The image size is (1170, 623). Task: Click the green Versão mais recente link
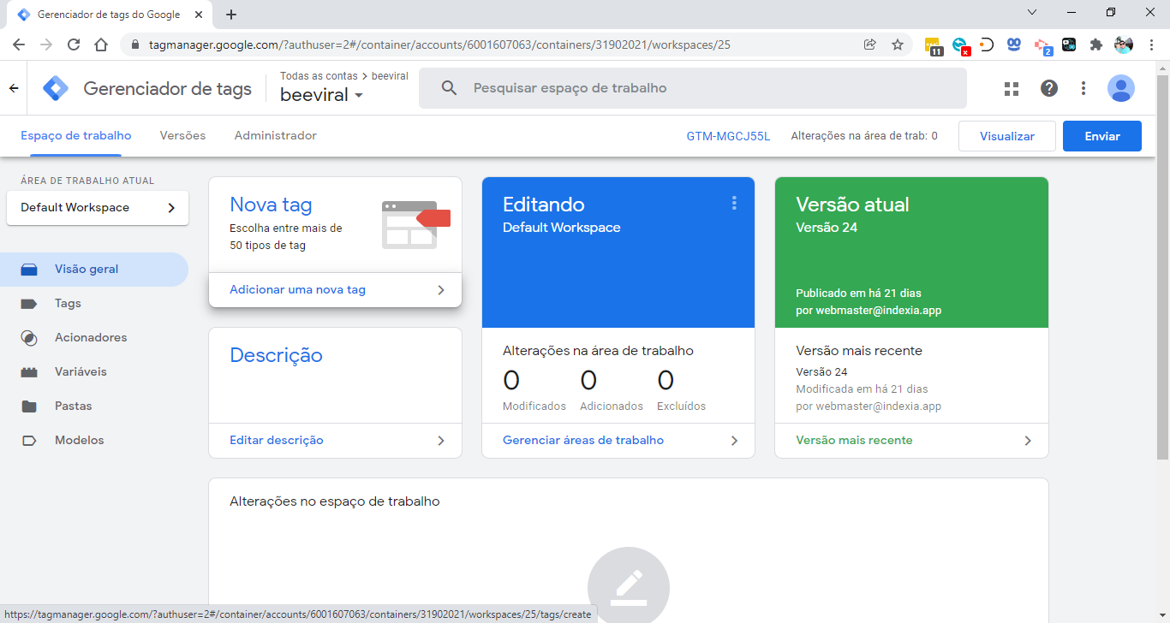tap(854, 441)
